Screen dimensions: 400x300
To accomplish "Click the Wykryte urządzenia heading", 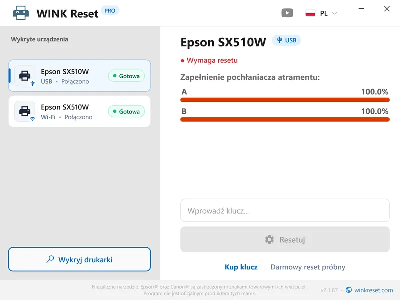I will 40,39.
